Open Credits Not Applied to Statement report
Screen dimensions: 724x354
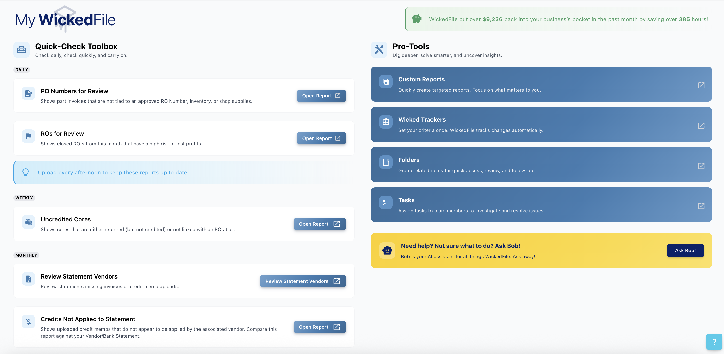319,327
